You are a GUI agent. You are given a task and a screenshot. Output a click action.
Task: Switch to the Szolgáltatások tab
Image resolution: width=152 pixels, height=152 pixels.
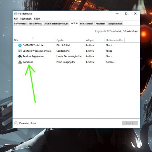coord(115,24)
